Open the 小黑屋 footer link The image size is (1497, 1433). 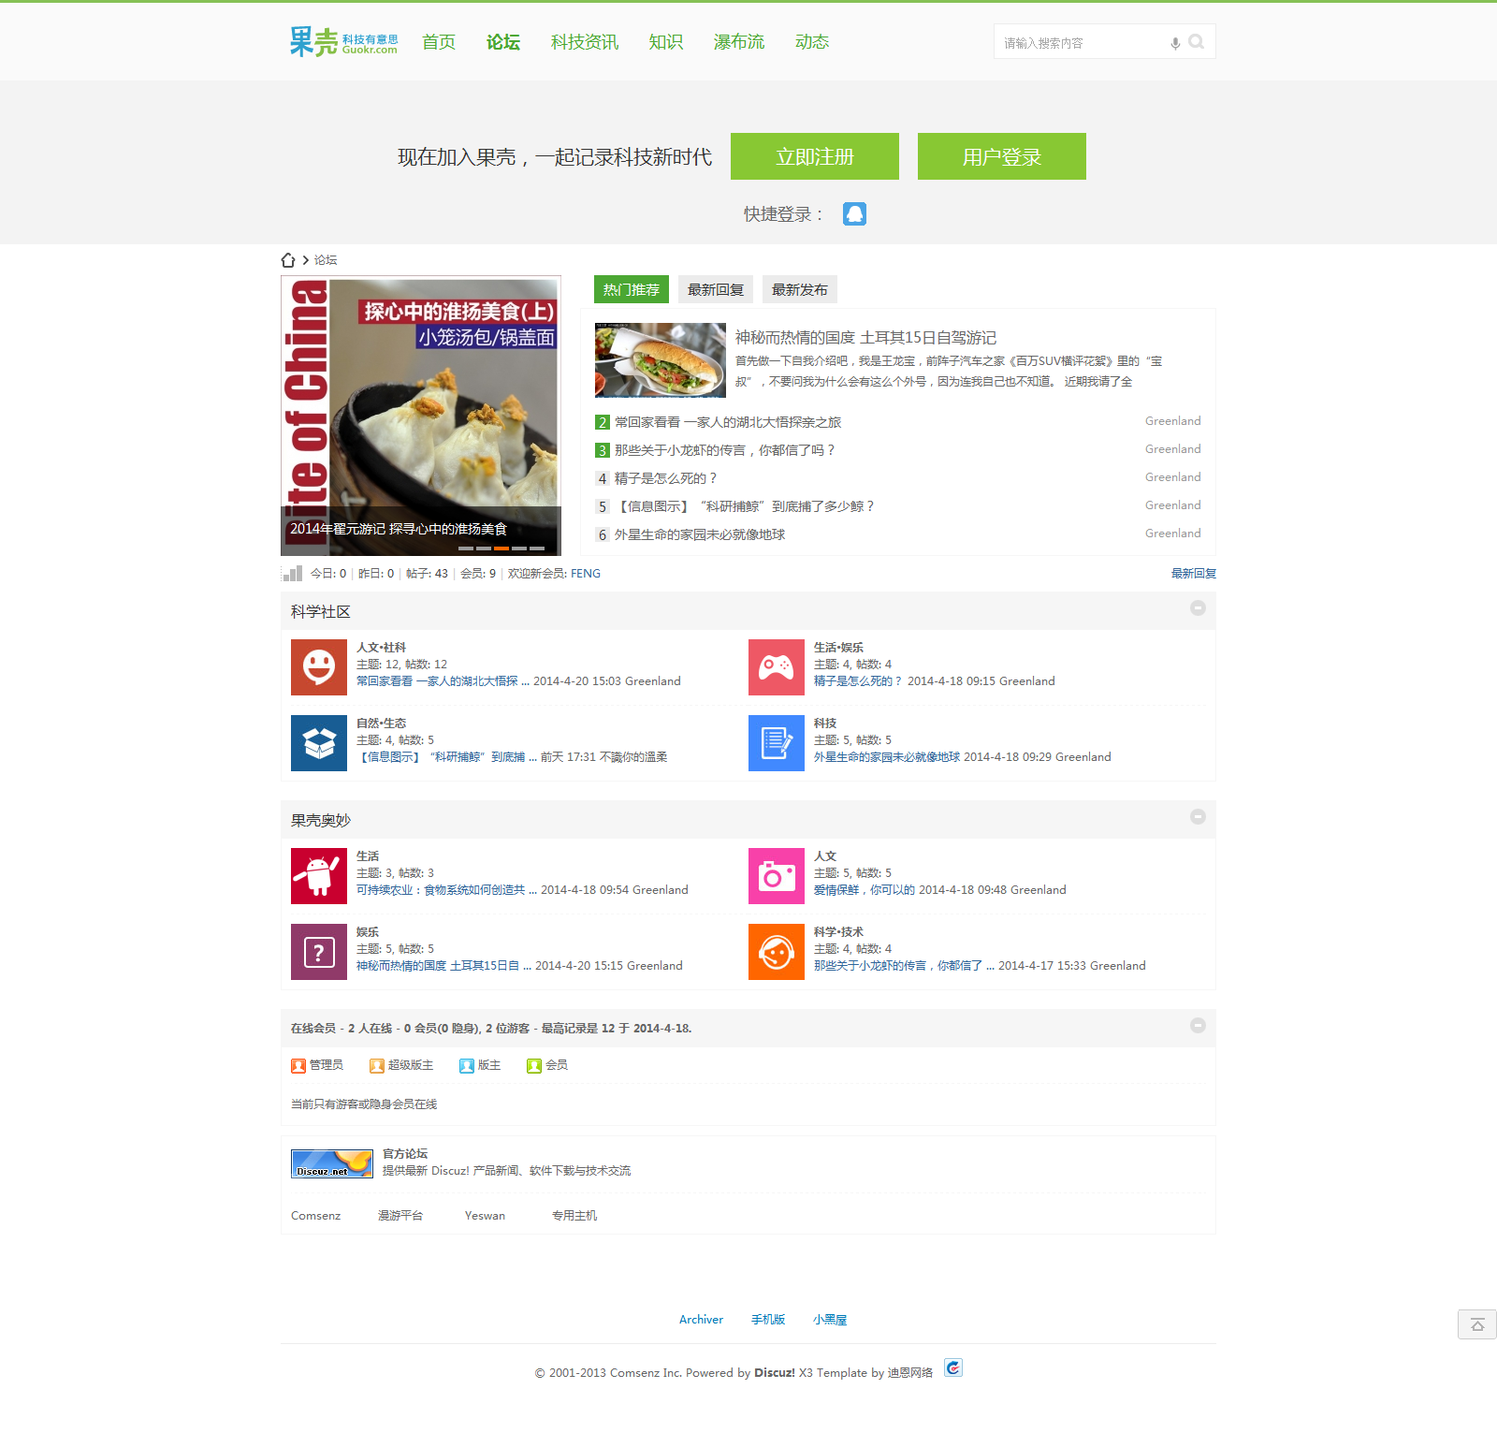pyautogui.click(x=830, y=1320)
